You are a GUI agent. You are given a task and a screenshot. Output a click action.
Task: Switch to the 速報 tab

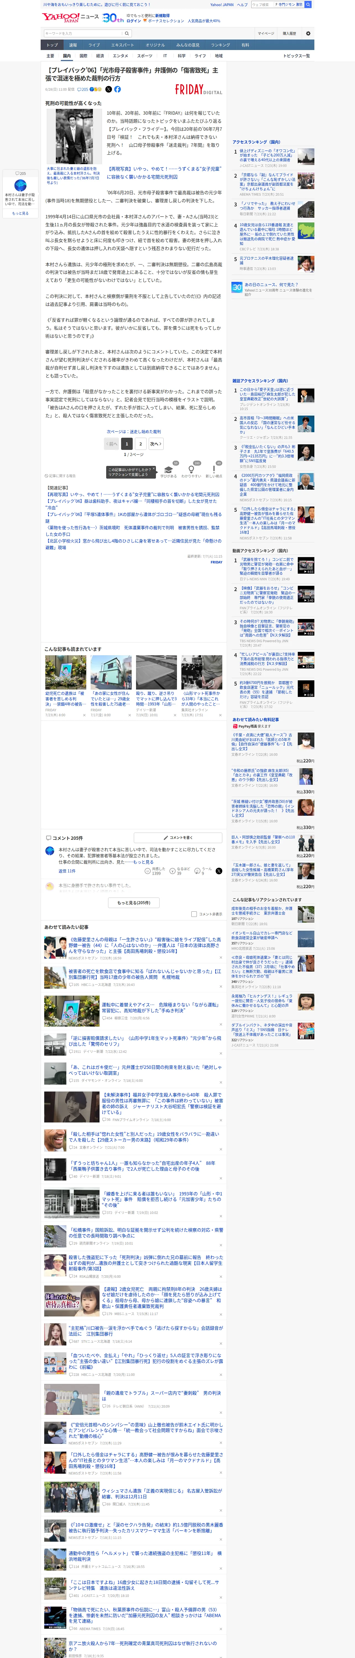73,45
